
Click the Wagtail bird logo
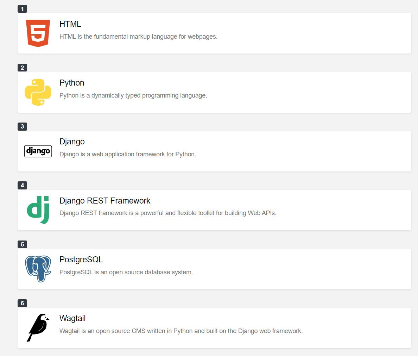(x=38, y=328)
